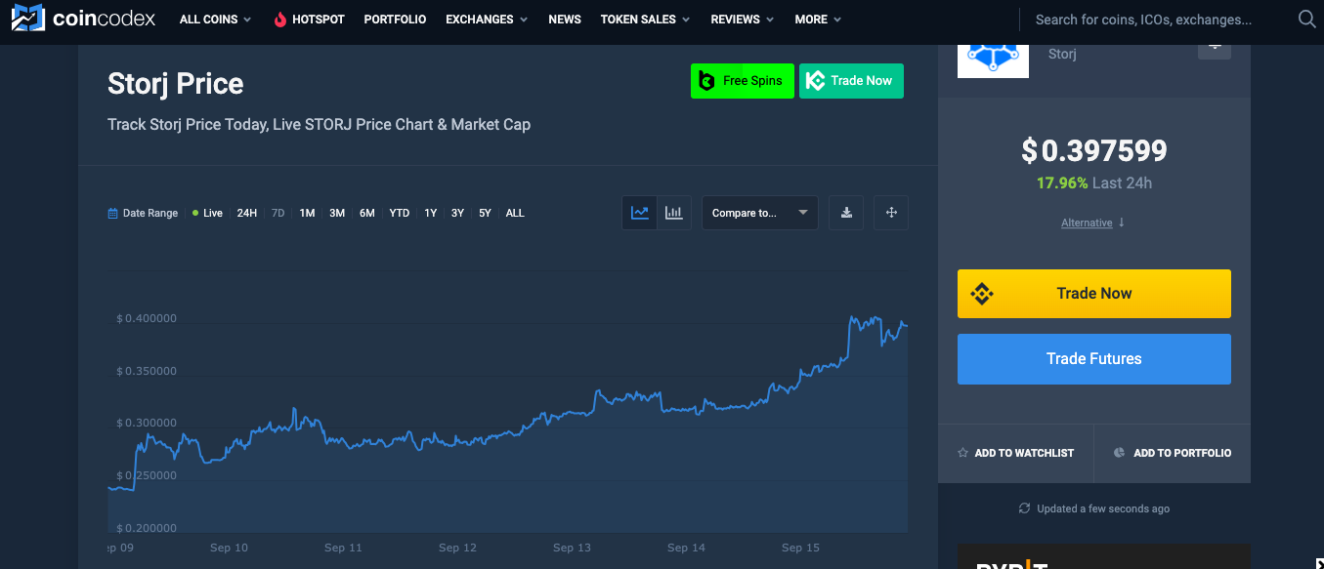Click the Track Storj Price Today subtitle

[x=319, y=125]
